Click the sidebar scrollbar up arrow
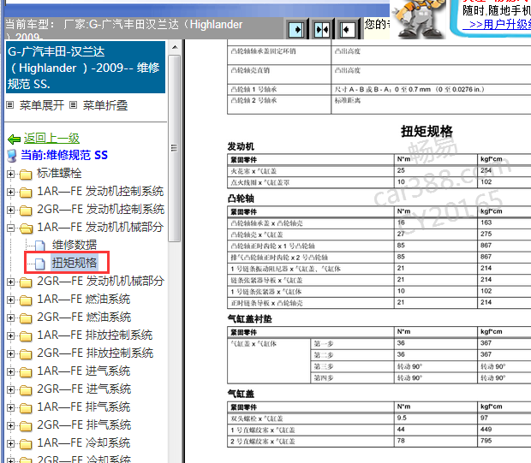Image resolution: width=531 pixels, height=463 pixels. point(175,47)
